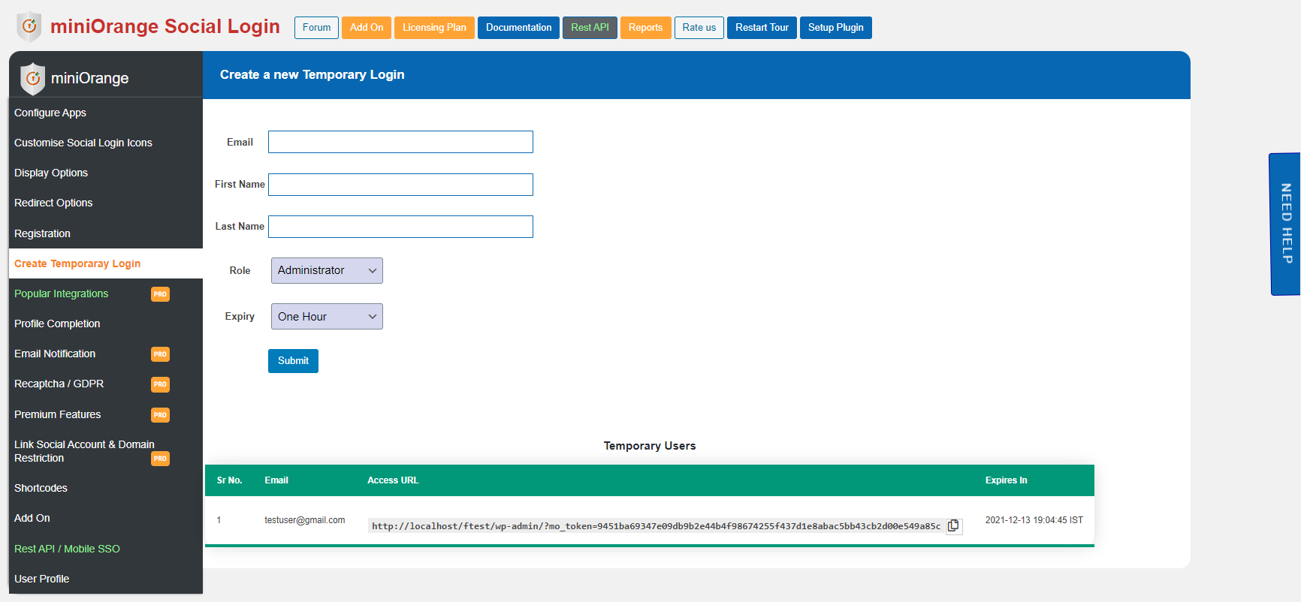This screenshot has height=602, width=1301.
Task: Click testuser@gmail.com in table
Action: [x=305, y=520]
